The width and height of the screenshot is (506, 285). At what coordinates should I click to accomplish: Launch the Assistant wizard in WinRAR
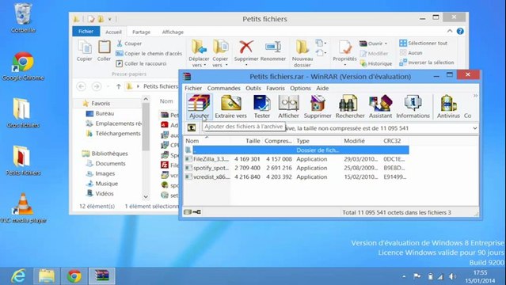tap(380, 107)
